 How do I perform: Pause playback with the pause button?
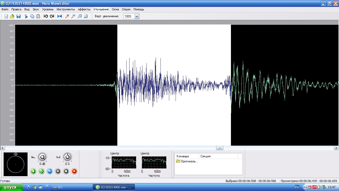click(x=58, y=171)
